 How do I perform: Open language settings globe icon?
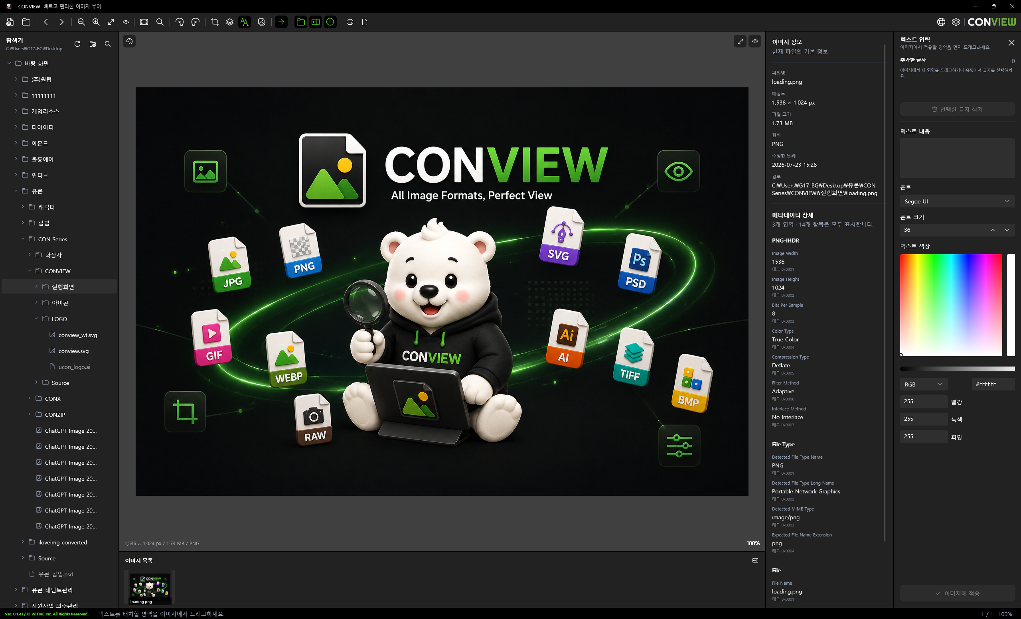(941, 22)
